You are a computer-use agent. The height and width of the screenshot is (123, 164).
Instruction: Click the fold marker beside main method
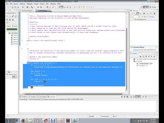tap(22, 40)
